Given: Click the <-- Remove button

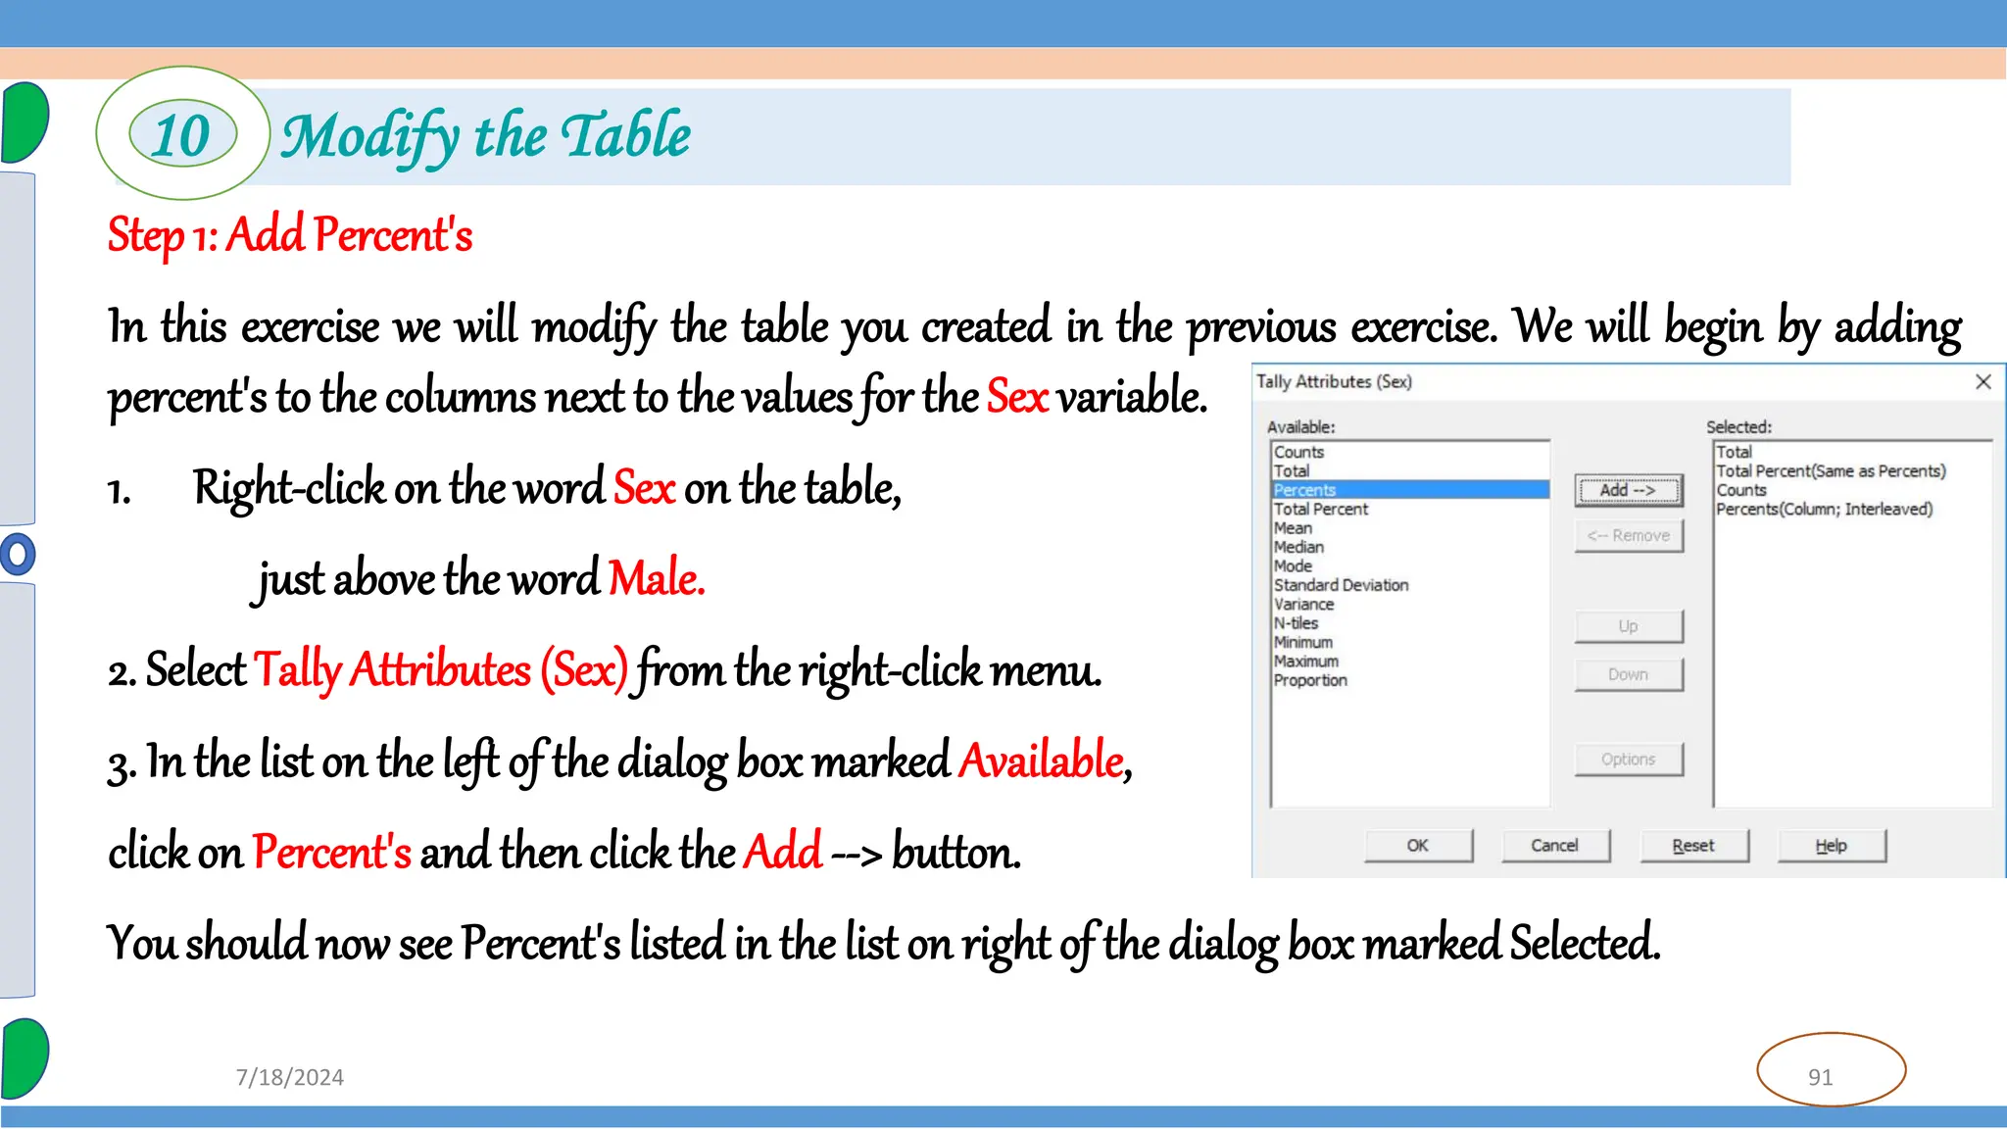Looking at the screenshot, I should coord(1629,536).
